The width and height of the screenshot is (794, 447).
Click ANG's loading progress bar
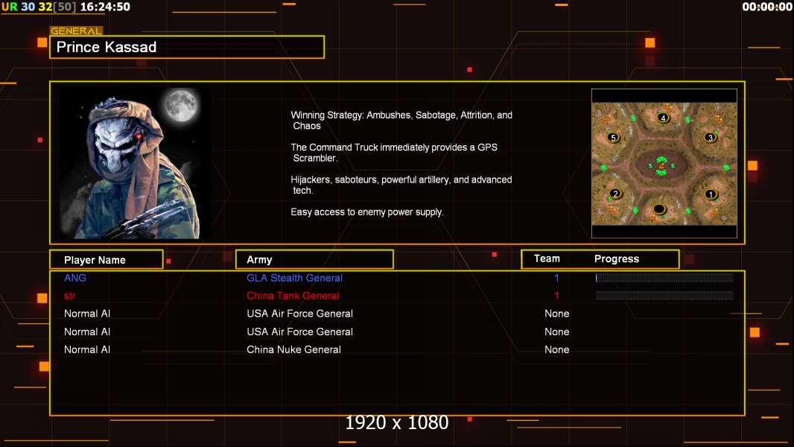(x=664, y=277)
